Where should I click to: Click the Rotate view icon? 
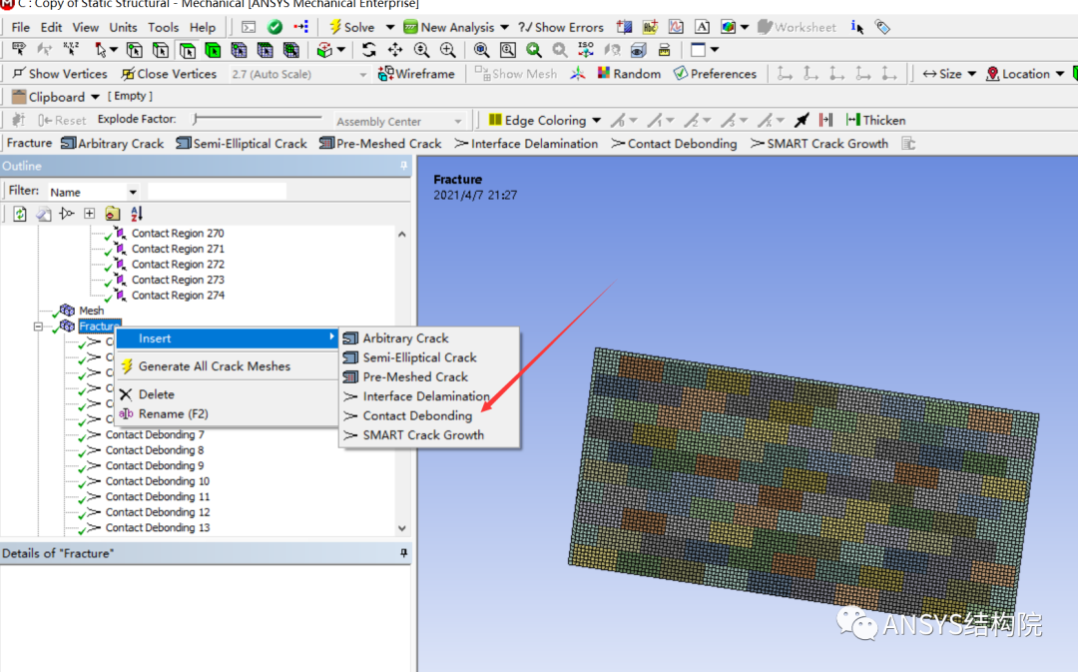369,50
